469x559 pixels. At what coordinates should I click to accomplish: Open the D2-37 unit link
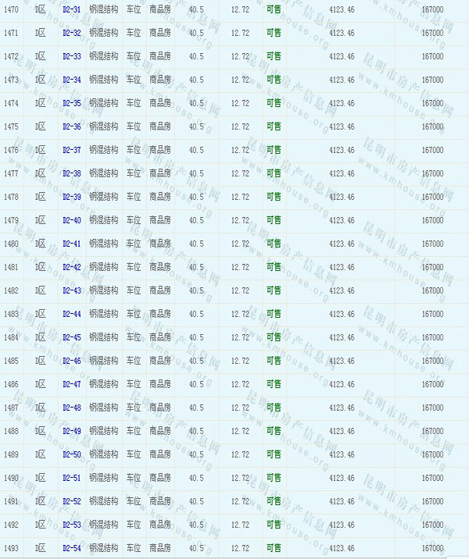pos(71,150)
